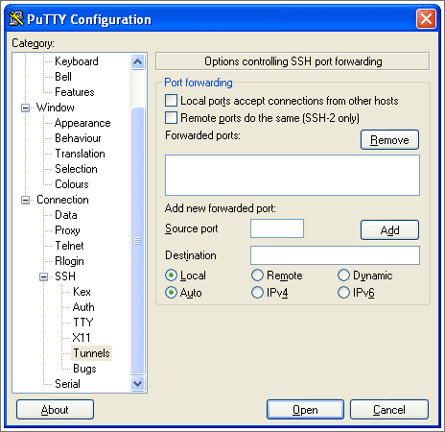Collapse the SSH tree node
445x432 pixels.
[44, 276]
